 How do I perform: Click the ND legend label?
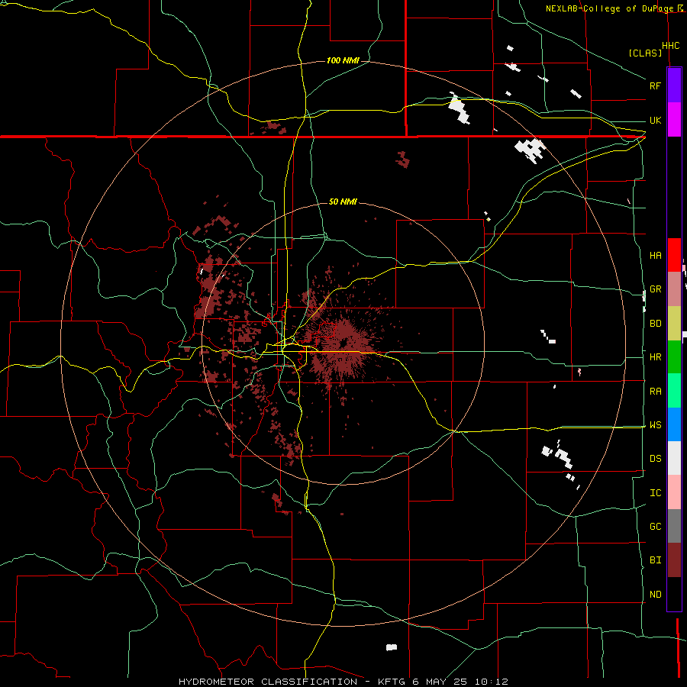(655, 594)
